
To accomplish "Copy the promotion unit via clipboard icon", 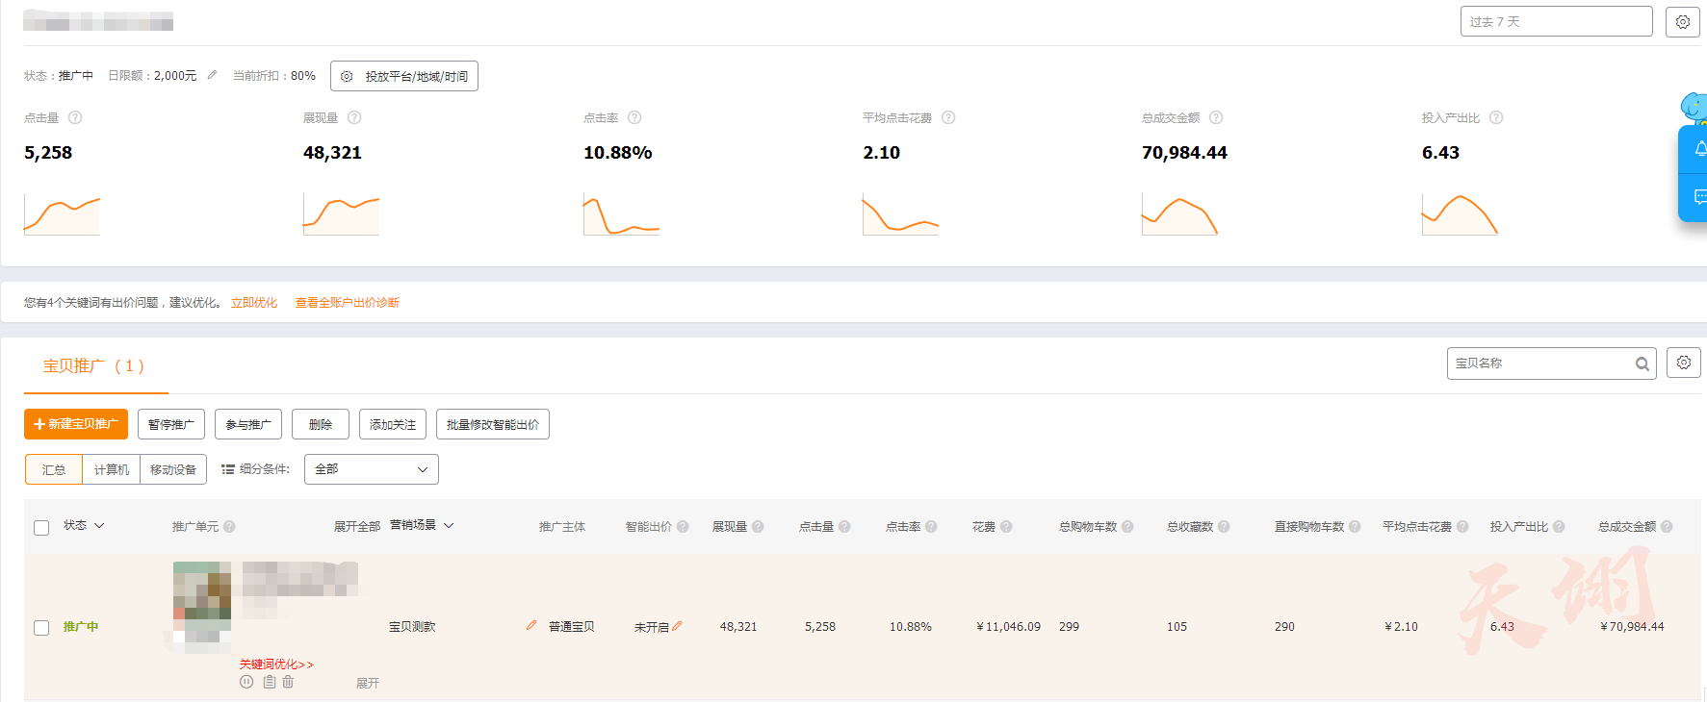I will [x=270, y=682].
